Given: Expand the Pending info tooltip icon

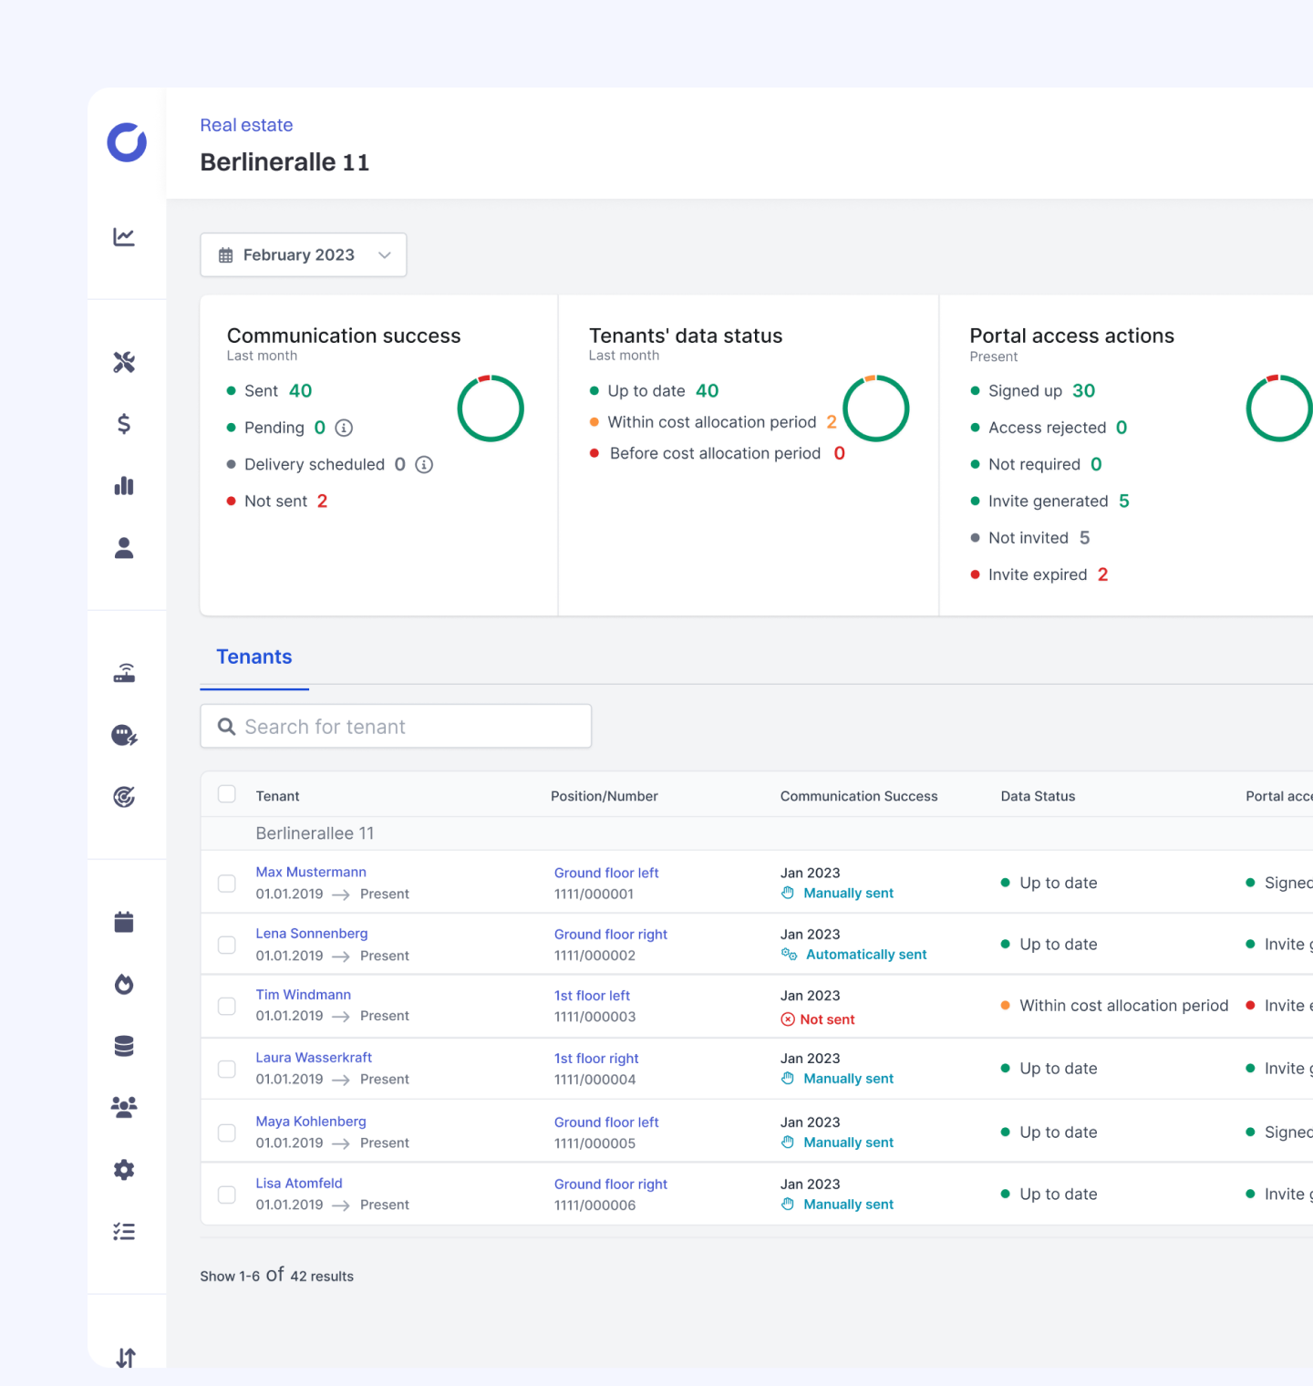Looking at the screenshot, I should (343, 427).
